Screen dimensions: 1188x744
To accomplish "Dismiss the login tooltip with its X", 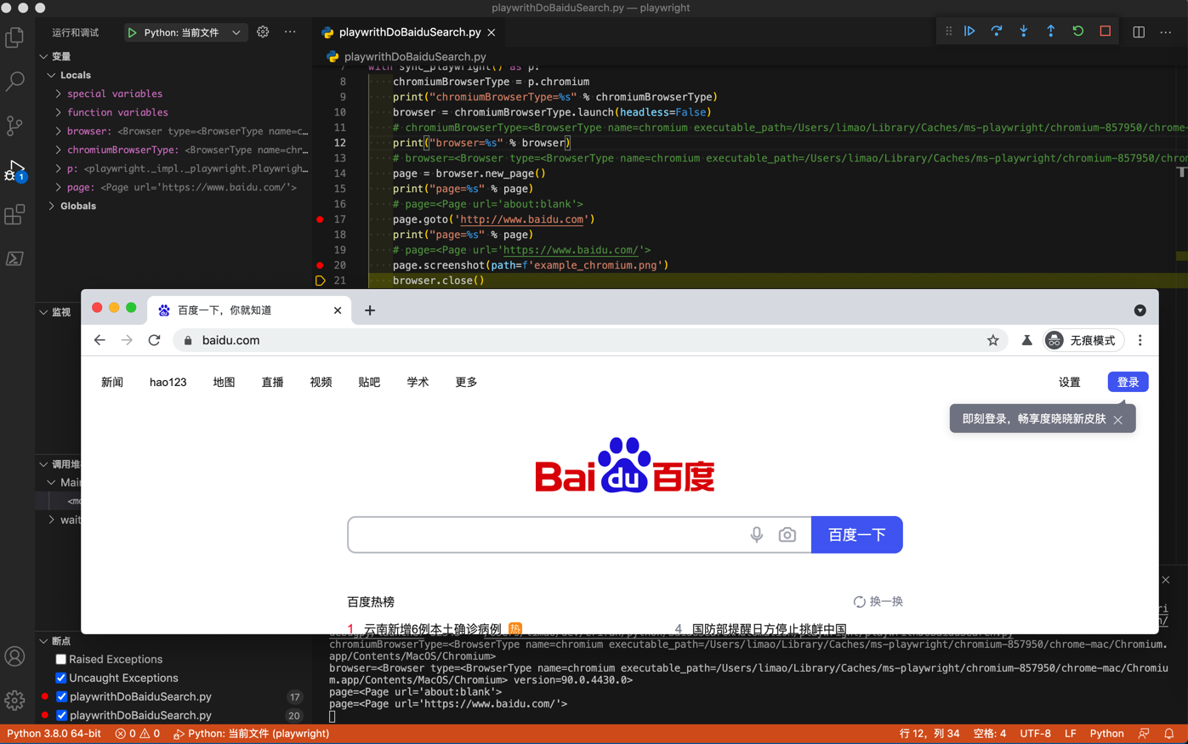I will click(1118, 419).
